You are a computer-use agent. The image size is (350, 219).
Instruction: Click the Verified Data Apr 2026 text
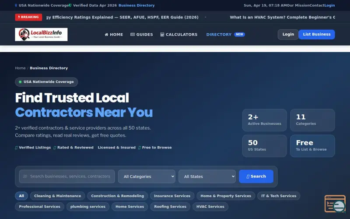(x=95, y=5)
